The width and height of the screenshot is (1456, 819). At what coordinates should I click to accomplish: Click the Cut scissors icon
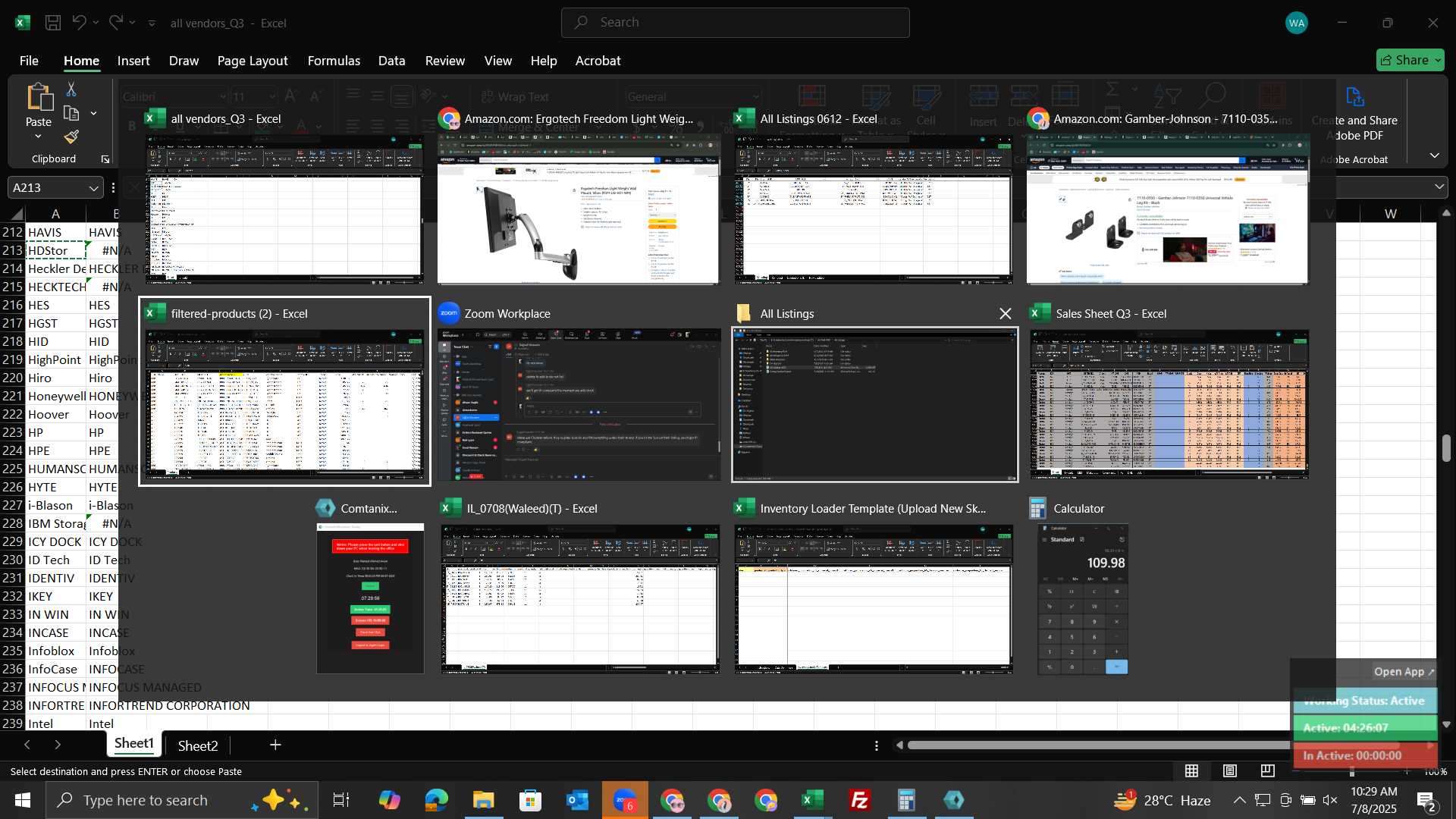coord(71,89)
